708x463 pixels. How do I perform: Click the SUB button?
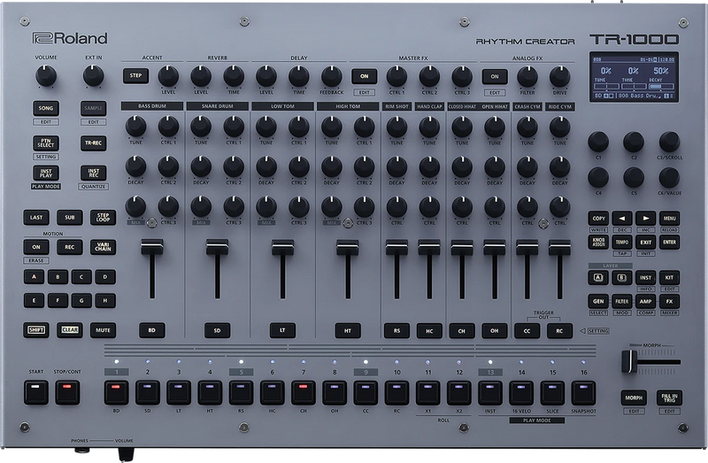click(70, 217)
